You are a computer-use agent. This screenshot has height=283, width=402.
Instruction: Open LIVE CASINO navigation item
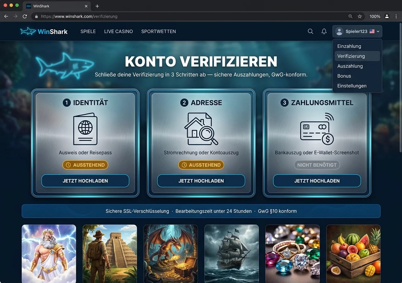pyautogui.click(x=118, y=31)
